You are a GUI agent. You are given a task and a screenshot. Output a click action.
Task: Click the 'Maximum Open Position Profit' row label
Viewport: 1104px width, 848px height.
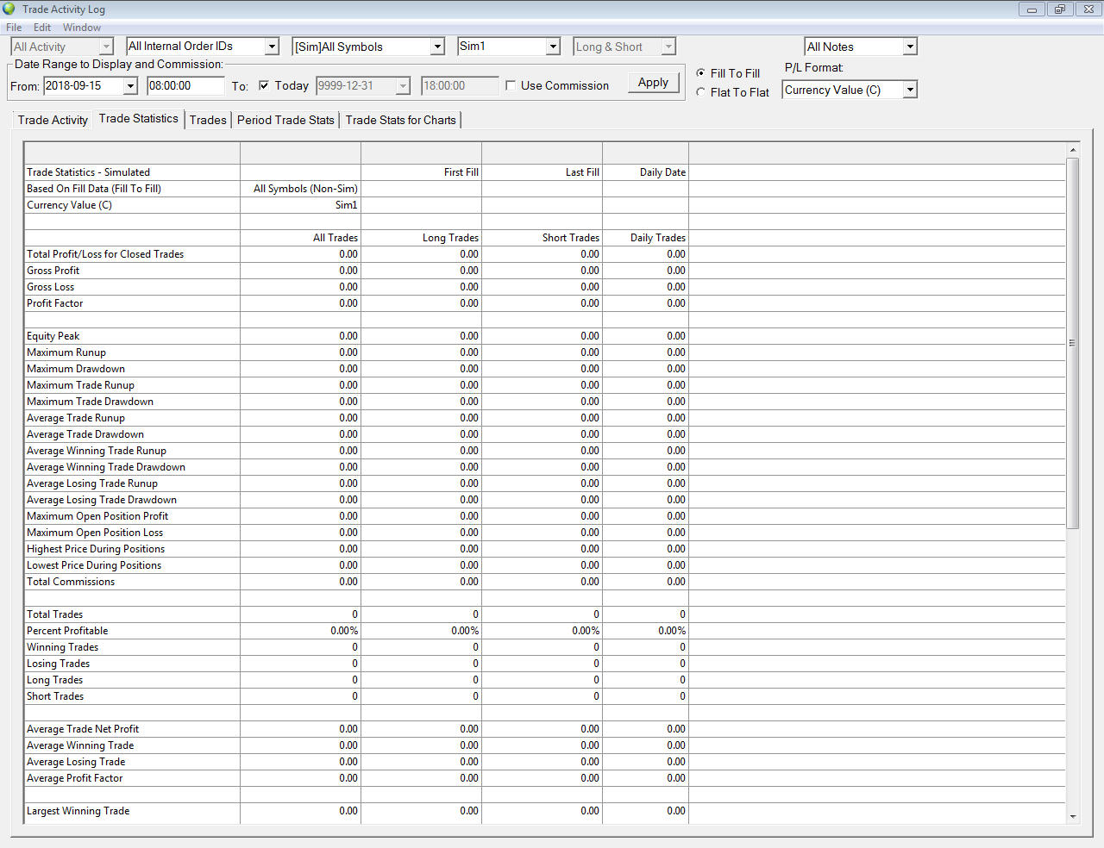tap(97, 516)
